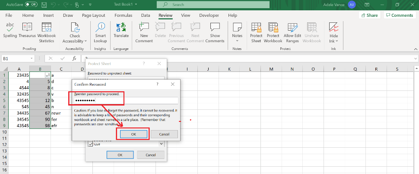Toggle the AutoSave switch

pyautogui.click(x=31, y=5)
